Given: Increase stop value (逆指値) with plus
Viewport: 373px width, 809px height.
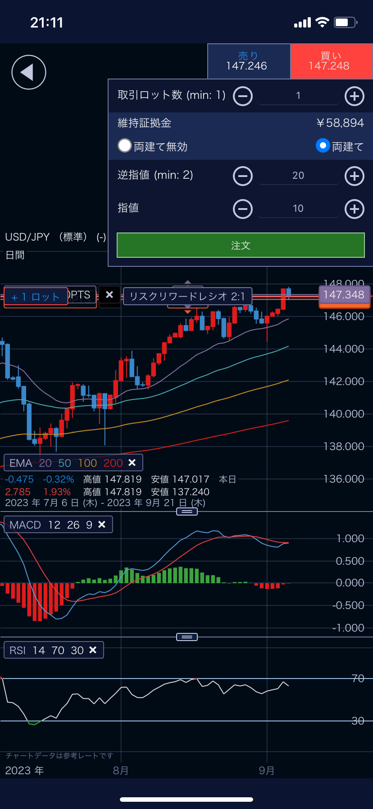Looking at the screenshot, I should 355,176.
